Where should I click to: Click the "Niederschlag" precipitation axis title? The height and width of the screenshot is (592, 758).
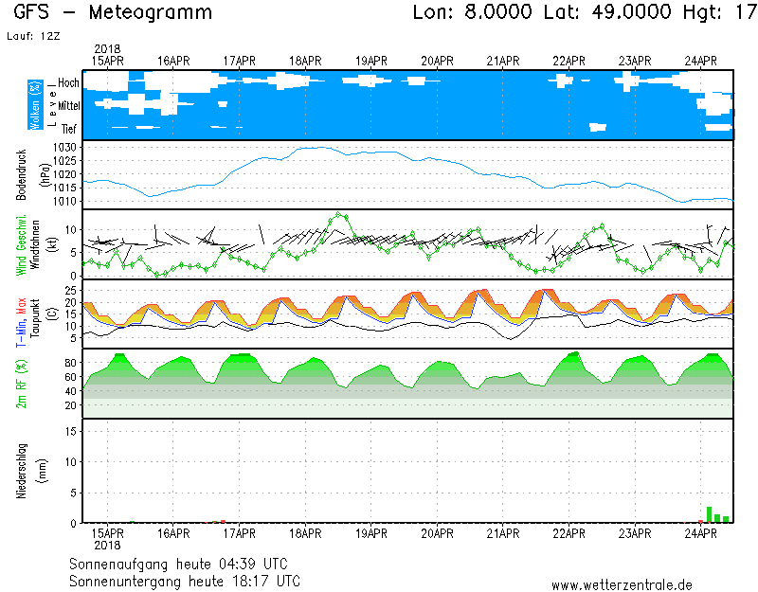[x=21, y=471]
